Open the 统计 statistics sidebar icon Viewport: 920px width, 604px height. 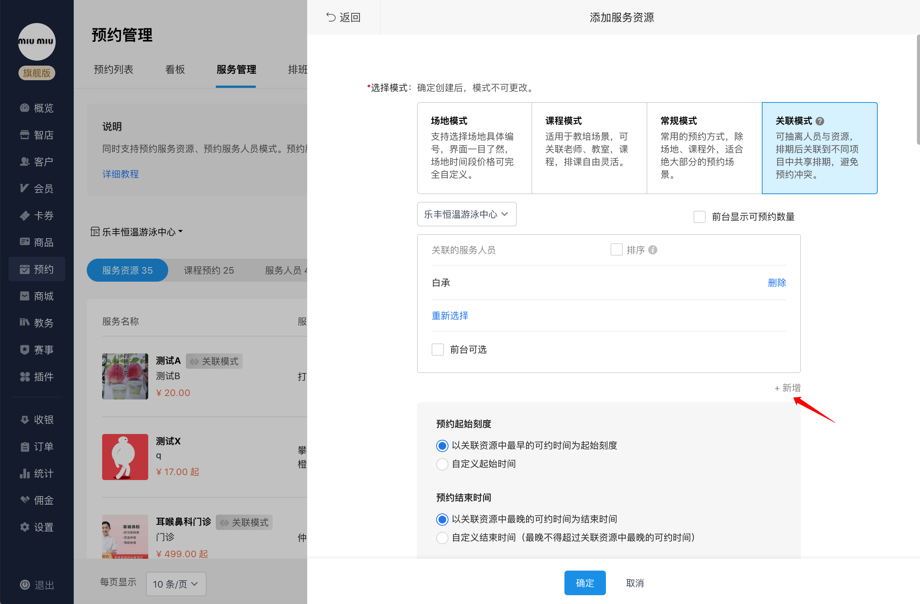[24, 474]
